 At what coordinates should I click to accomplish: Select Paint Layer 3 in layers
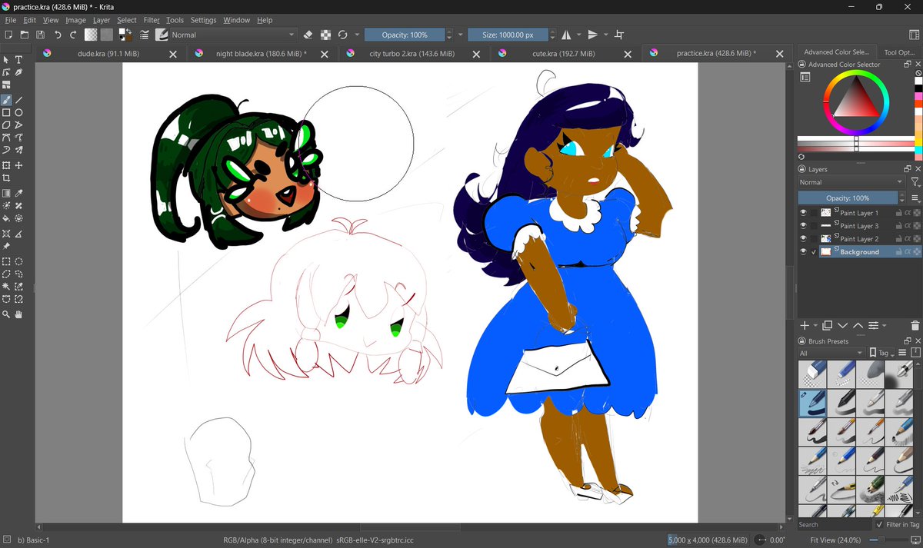(x=859, y=226)
